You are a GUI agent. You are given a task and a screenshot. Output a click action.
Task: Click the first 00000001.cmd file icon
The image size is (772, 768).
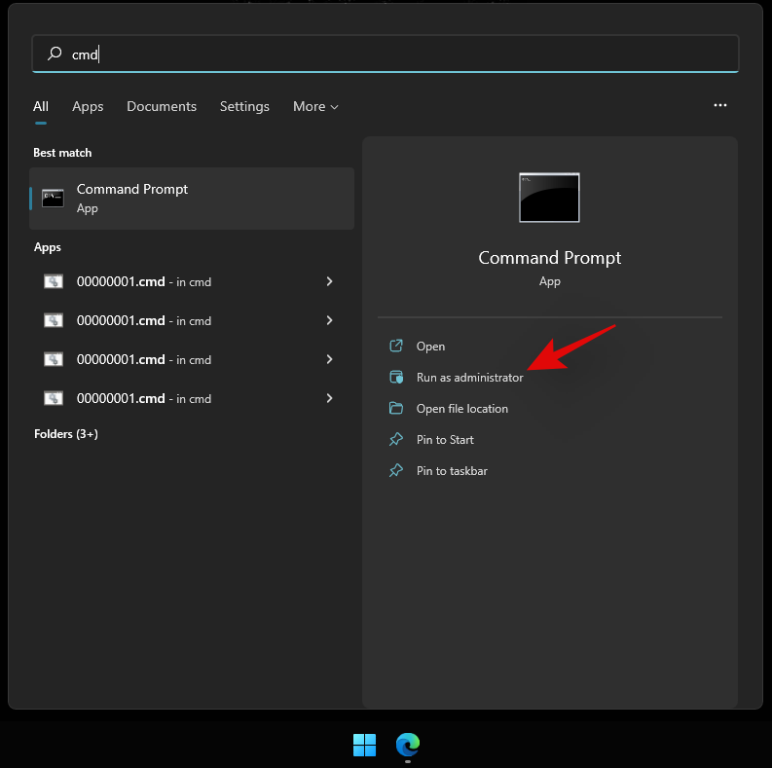coord(54,281)
